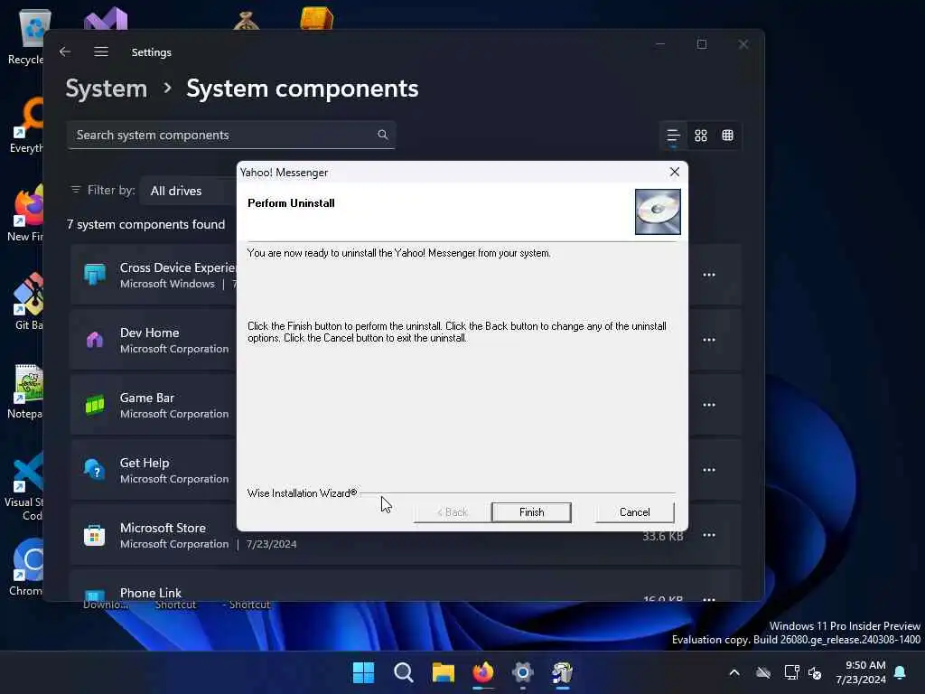The height and width of the screenshot is (694, 925).
Task: Open the Windows Start menu
Action: point(363,672)
